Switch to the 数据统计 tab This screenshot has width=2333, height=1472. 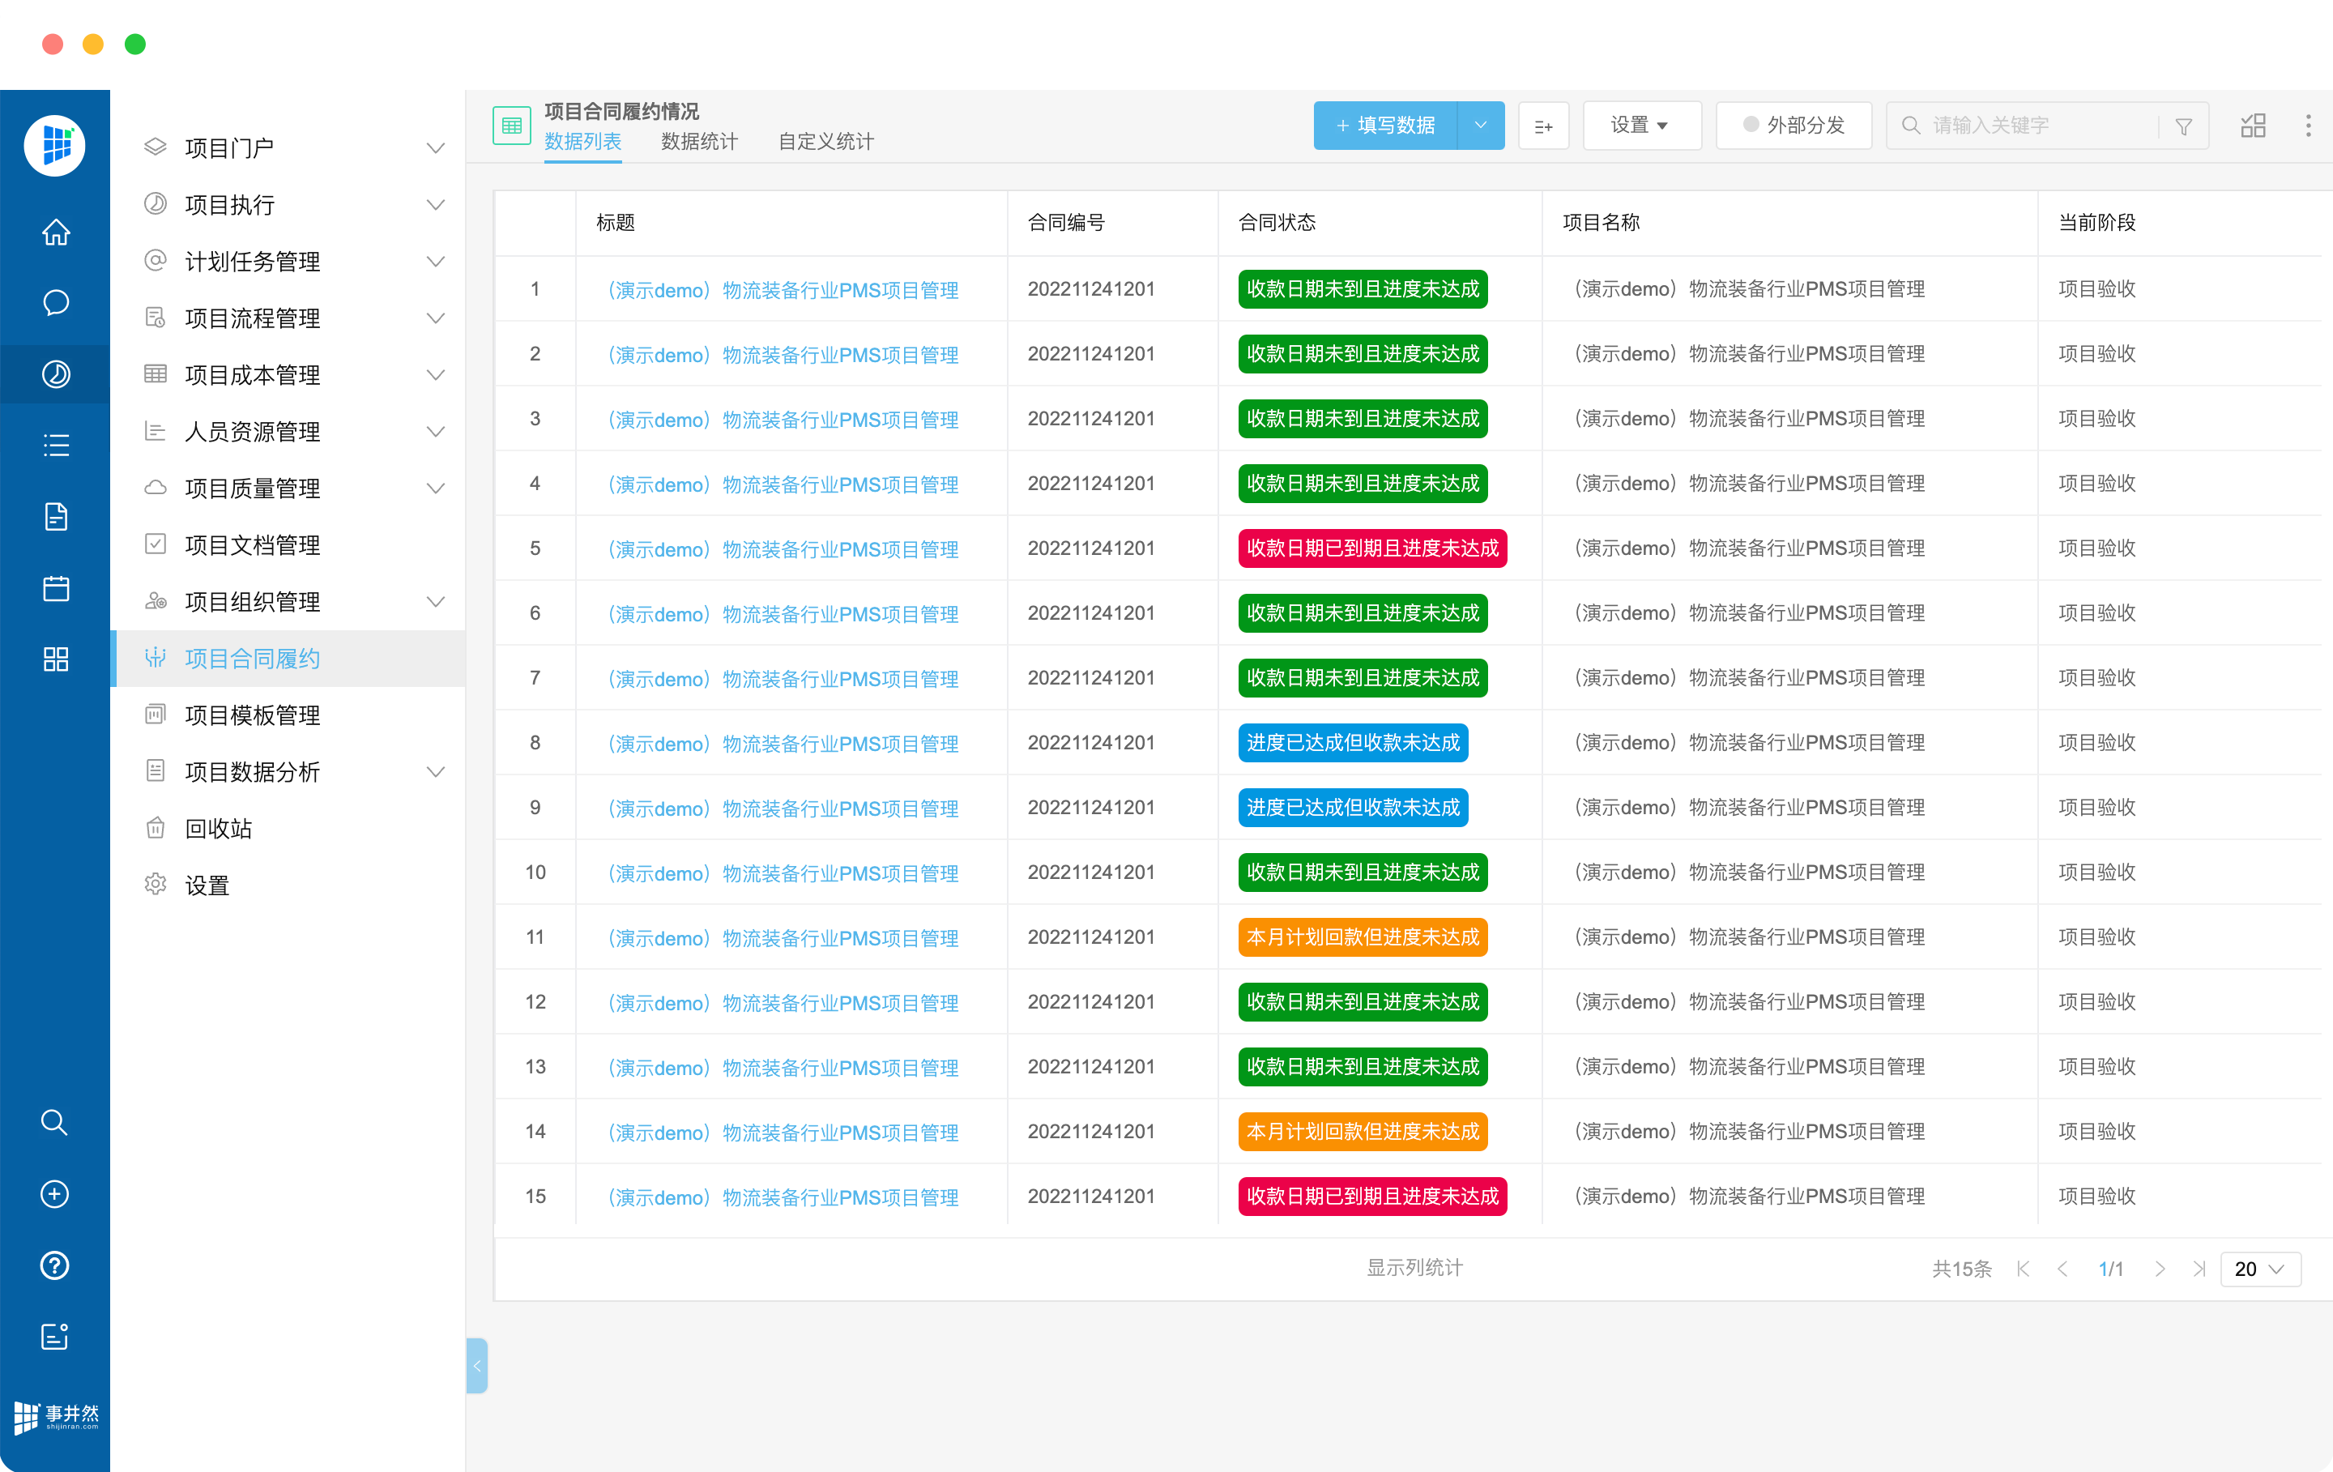coord(698,142)
